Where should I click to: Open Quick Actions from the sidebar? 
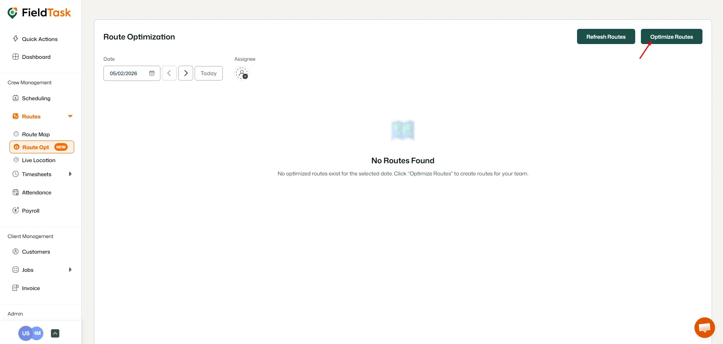pos(16,39)
